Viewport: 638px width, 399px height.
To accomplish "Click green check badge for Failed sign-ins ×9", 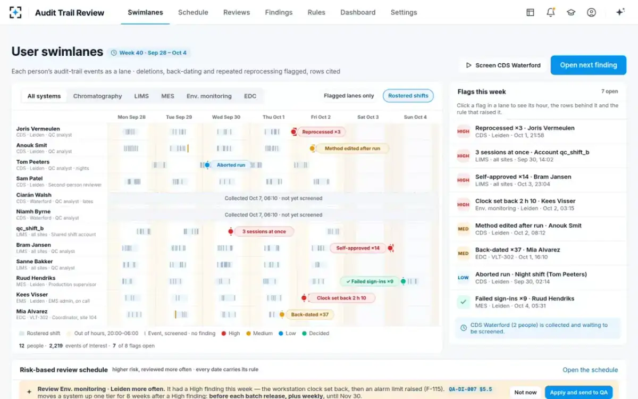I will pyautogui.click(x=463, y=302).
